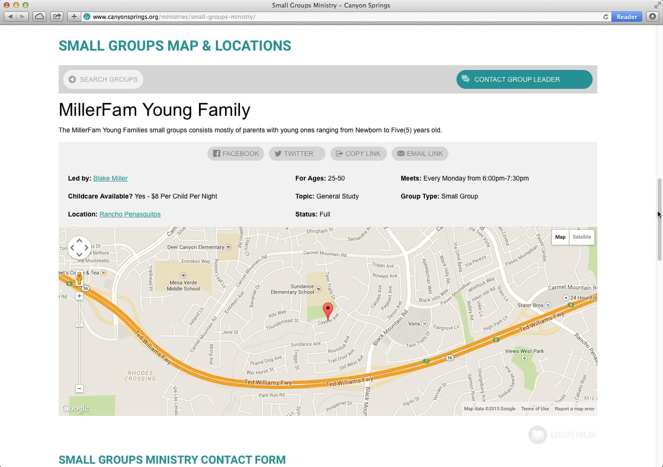The height and width of the screenshot is (467, 663).
Task: Click the red location pin on the map
Action: (x=327, y=312)
